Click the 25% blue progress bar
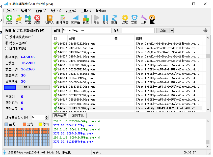 pyautogui.click(x=27, y=87)
